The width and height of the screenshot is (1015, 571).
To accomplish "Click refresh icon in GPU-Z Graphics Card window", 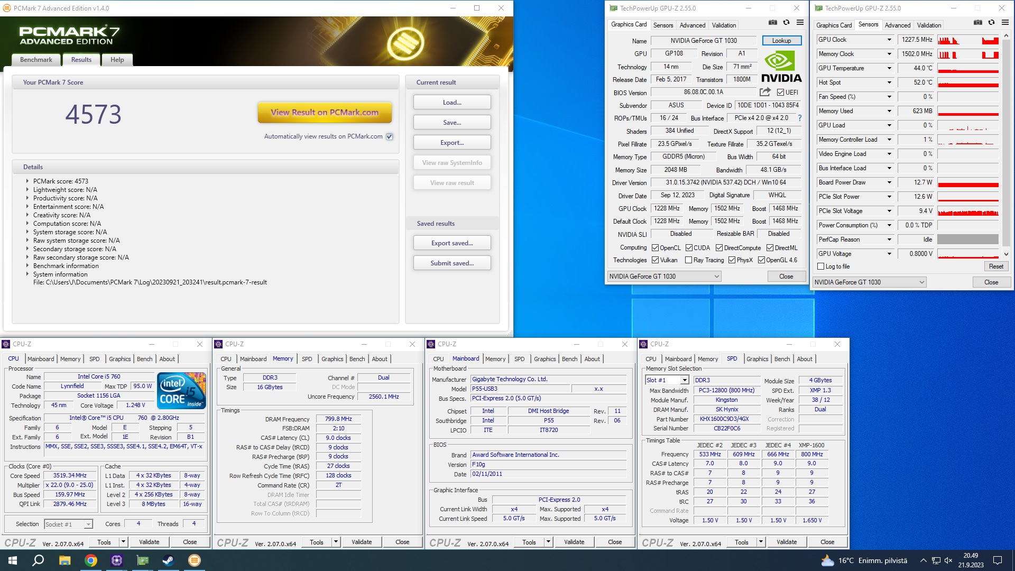I will point(786,23).
